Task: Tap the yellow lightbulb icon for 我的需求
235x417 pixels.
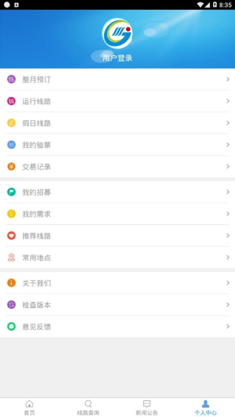Action: click(11, 214)
